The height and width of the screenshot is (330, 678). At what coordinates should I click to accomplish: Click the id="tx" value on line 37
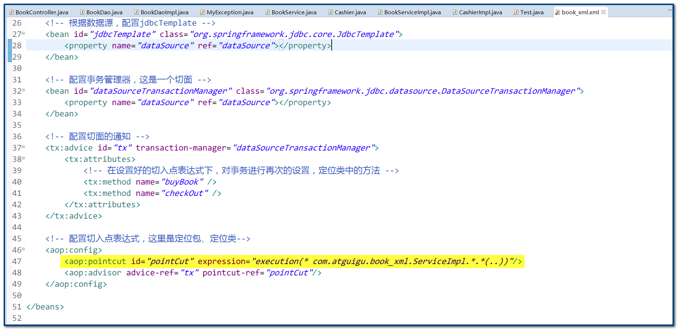123,148
